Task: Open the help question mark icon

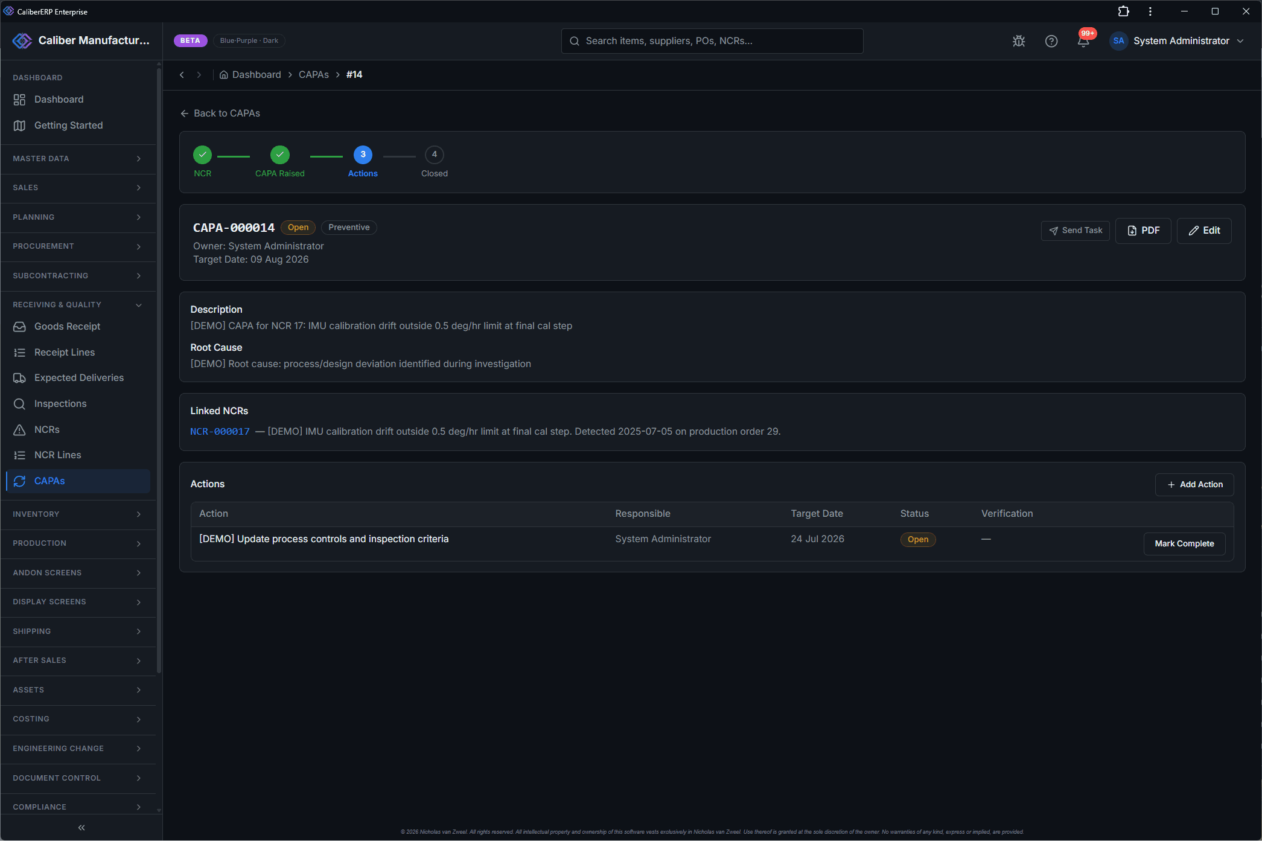Action: pyautogui.click(x=1051, y=41)
